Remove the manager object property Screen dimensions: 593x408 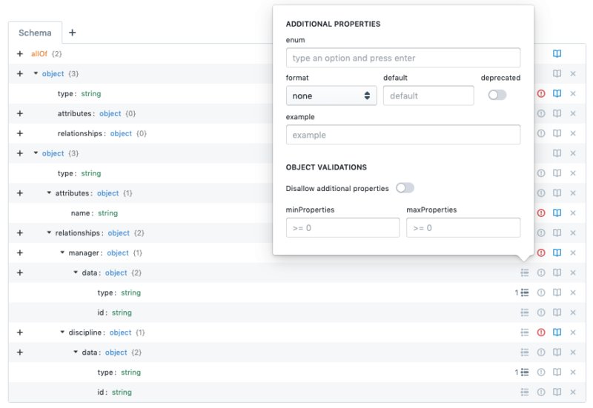click(573, 253)
